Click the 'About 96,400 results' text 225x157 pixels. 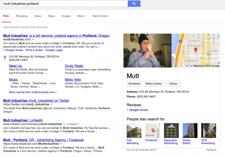(x=25, y=27)
